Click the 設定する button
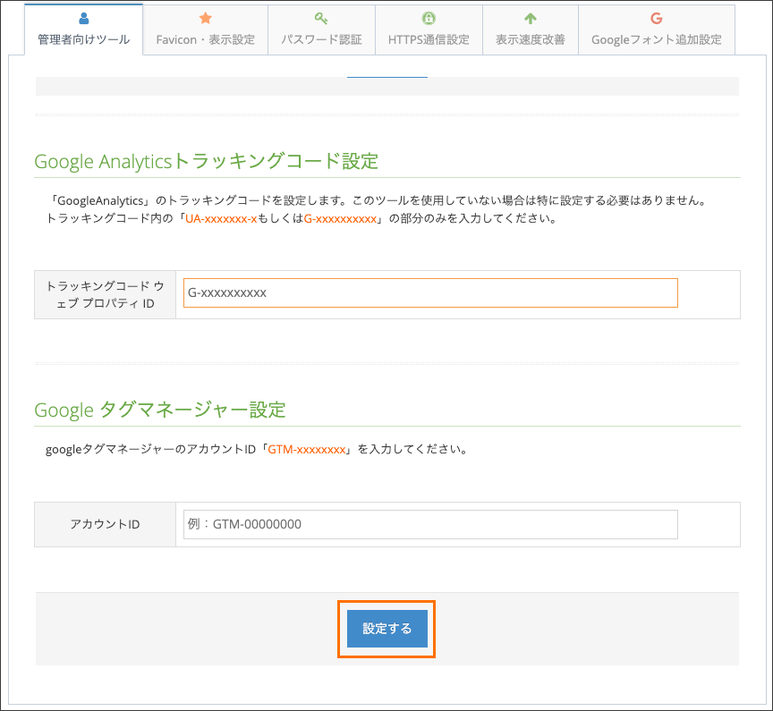The height and width of the screenshot is (711, 773). (387, 629)
